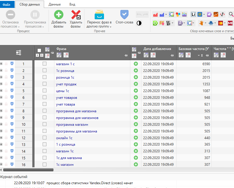This screenshot has width=234, height=188.
Task: Click the black-white contrast circle icon
Action: click(x=139, y=23)
